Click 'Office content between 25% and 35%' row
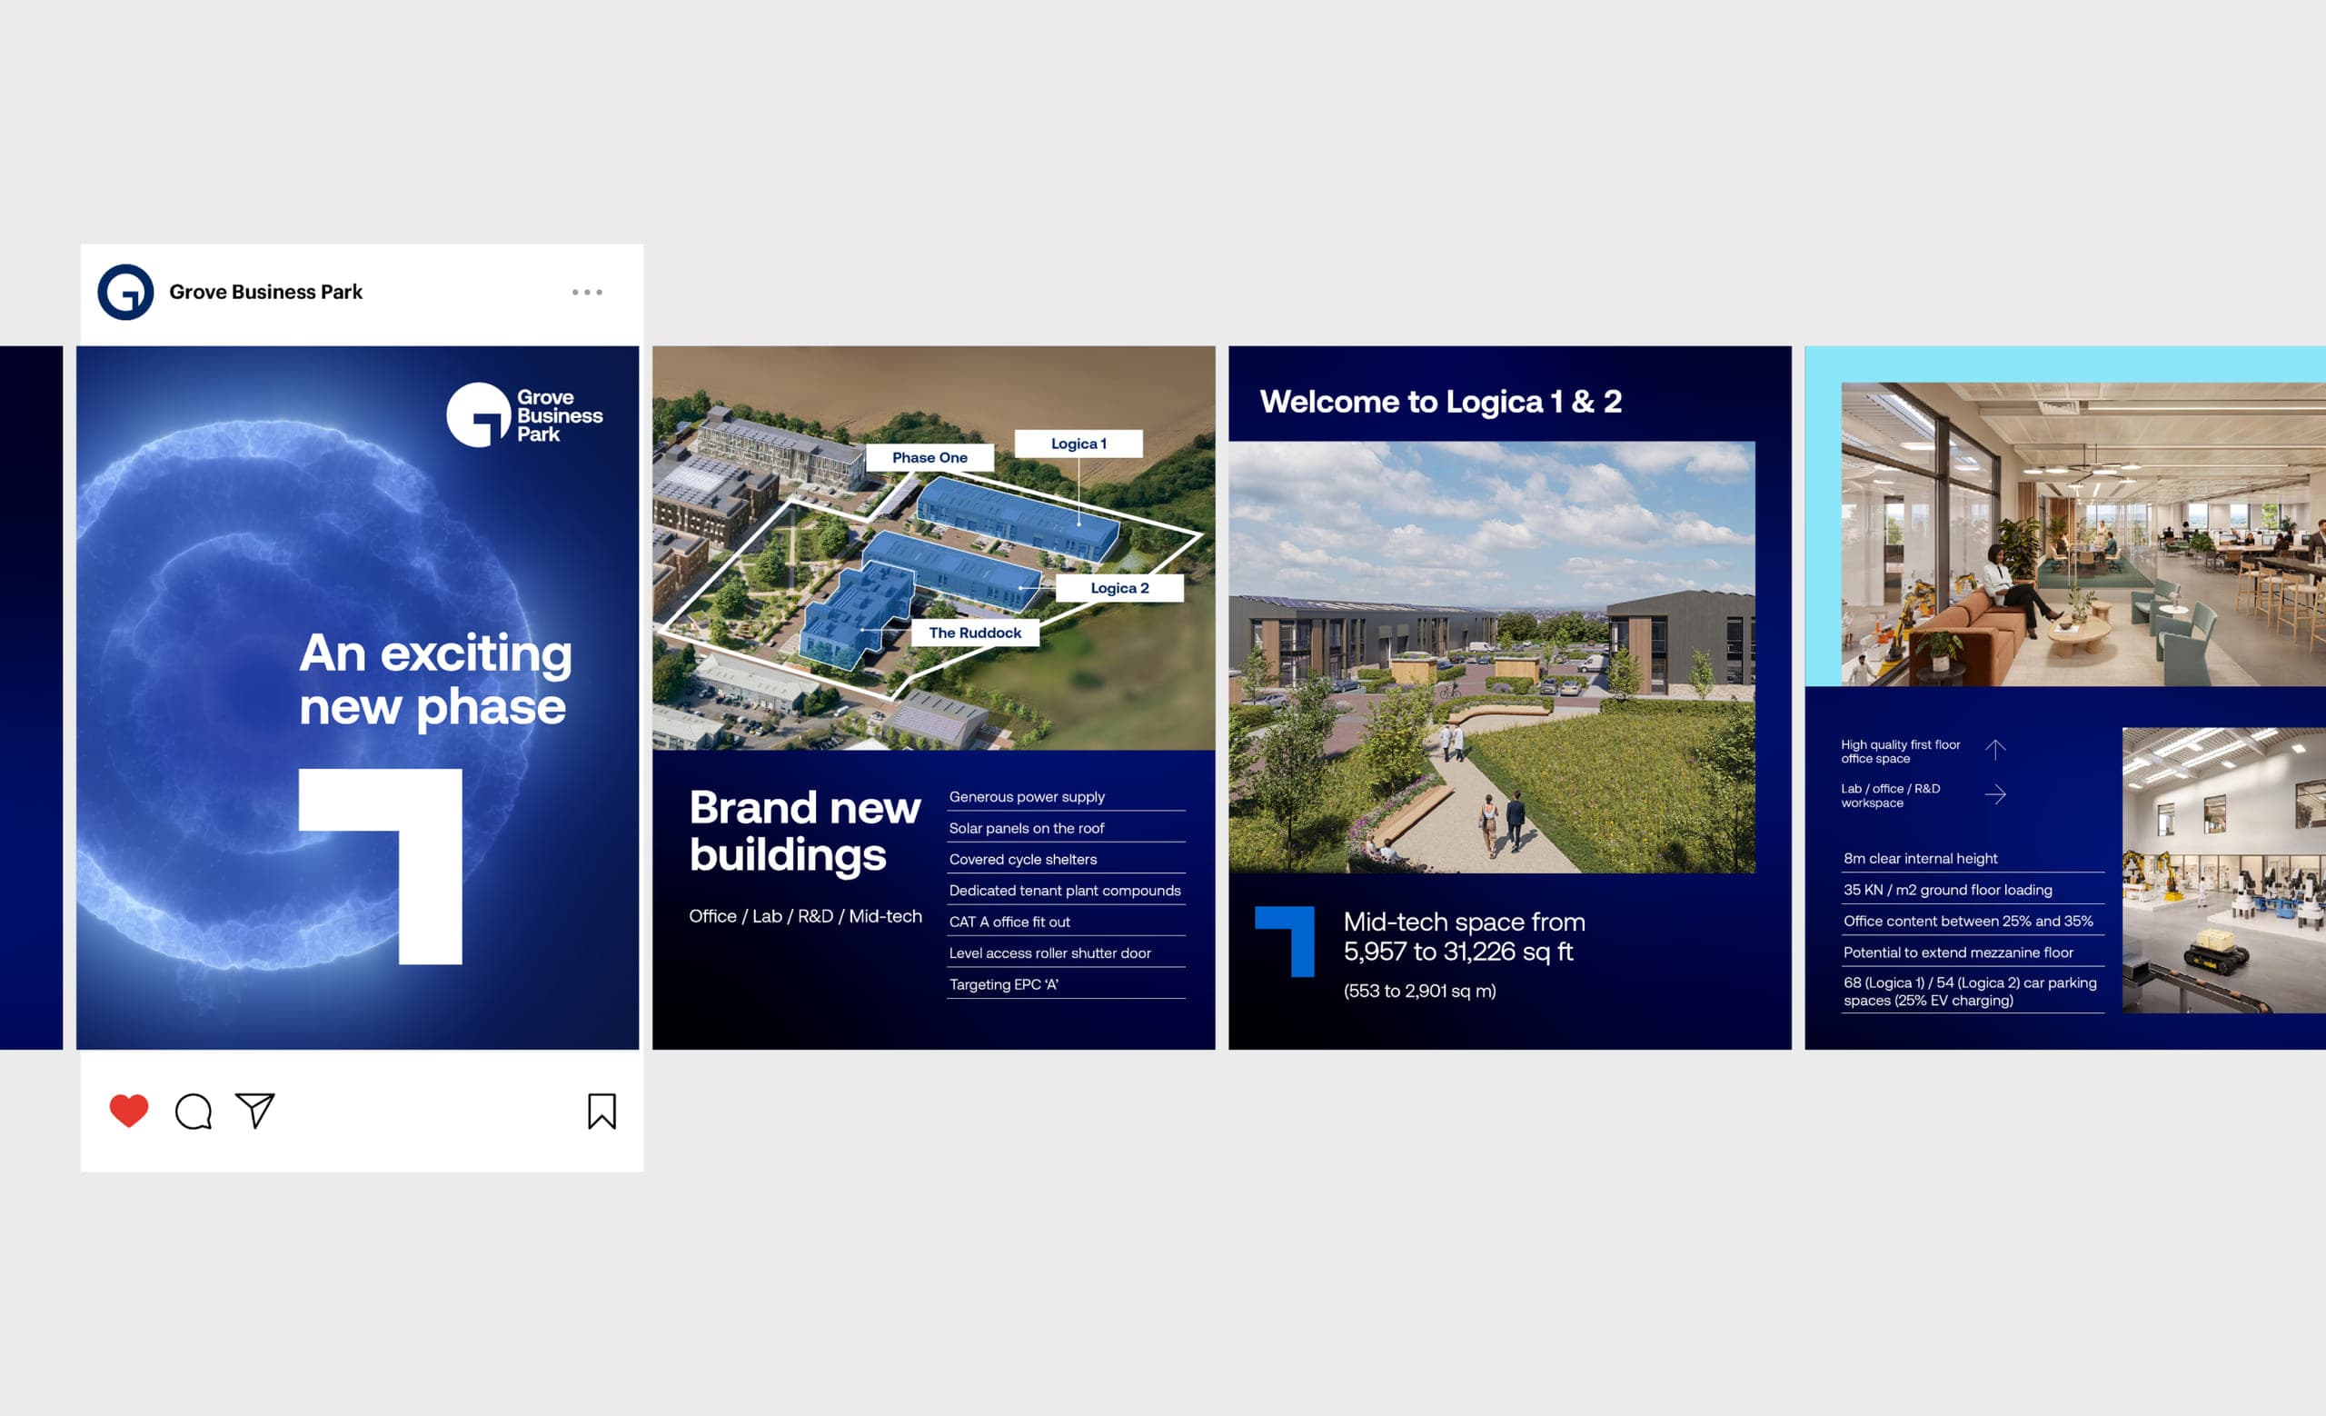The image size is (2326, 1416). [1973, 921]
